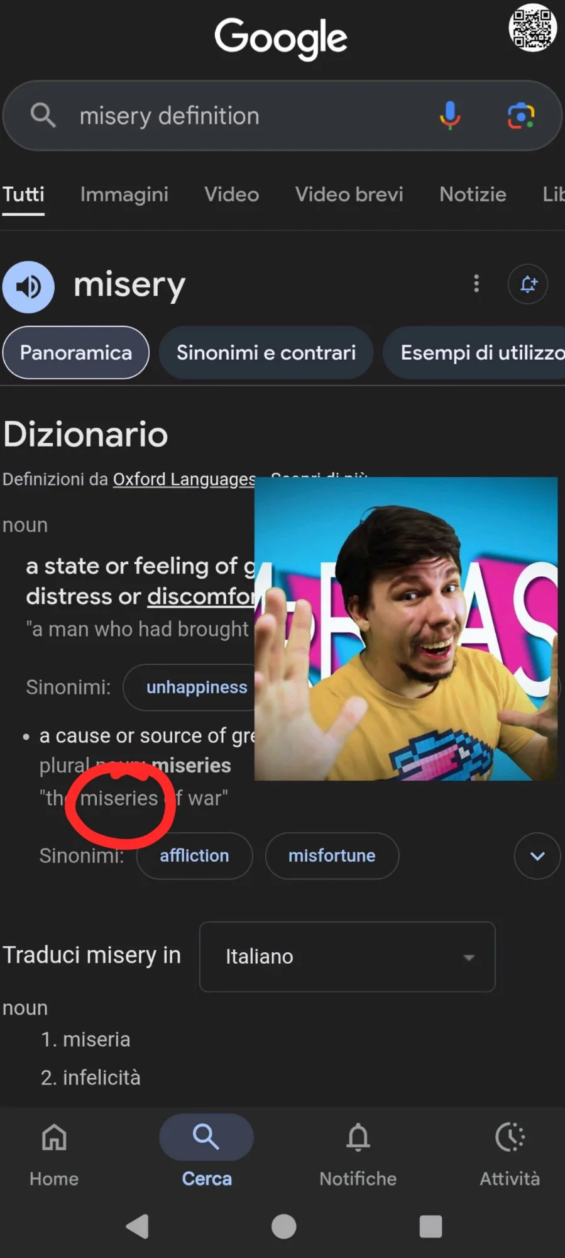Play the pronunciation of misery
The height and width of the screenshot is (1258, 565).
(x=28, y=287)
